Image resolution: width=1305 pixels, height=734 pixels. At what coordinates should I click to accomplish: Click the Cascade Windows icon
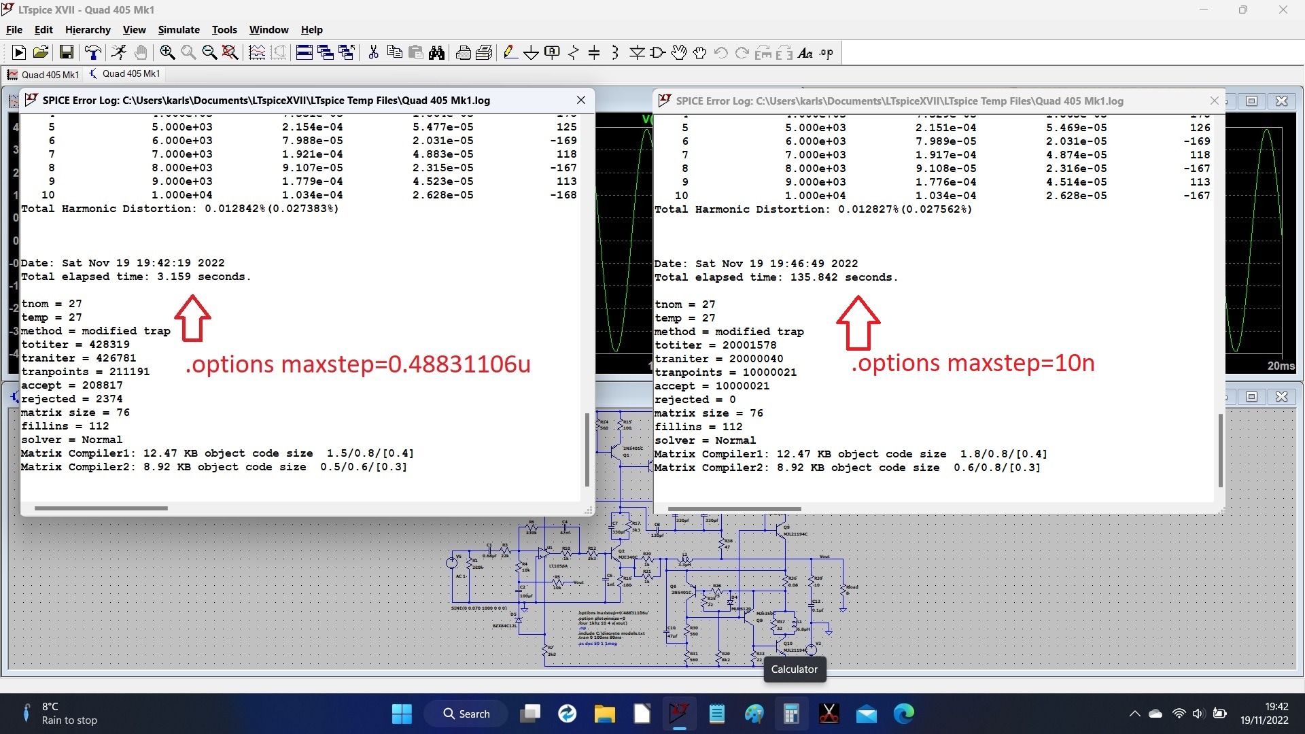click(x=325, y=52)
